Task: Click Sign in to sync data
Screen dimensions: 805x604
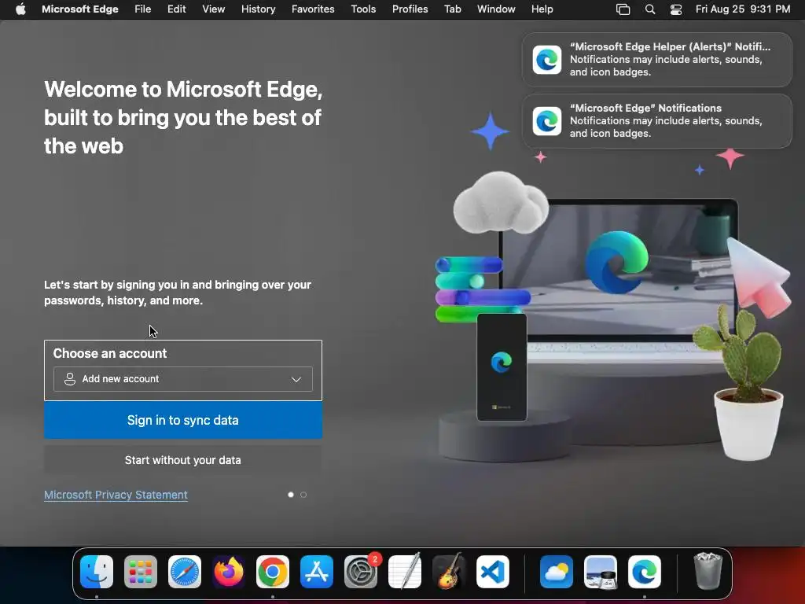Action: click(182, 420)
